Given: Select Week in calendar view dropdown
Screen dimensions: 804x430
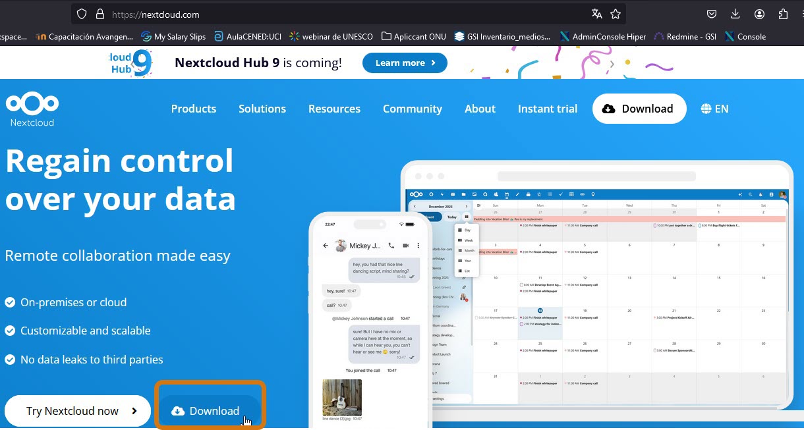Looking at the screenshot, I should click(467, 240).
